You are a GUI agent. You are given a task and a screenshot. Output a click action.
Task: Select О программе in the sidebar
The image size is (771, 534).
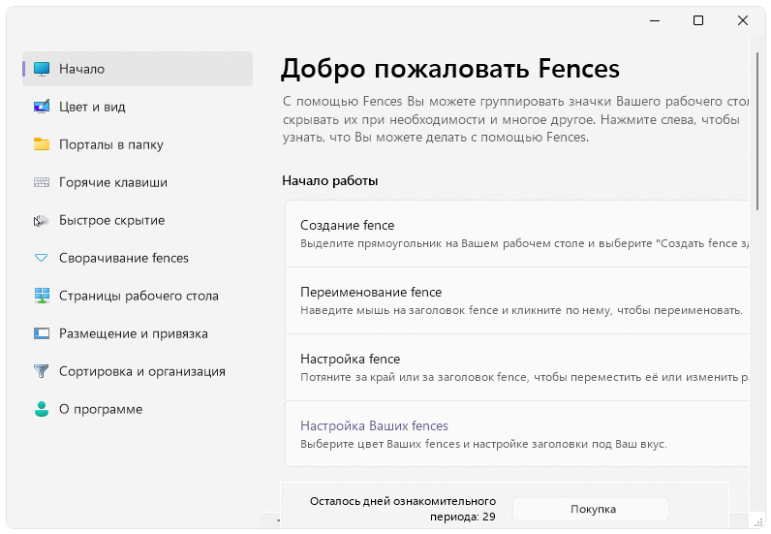[101, 409]
